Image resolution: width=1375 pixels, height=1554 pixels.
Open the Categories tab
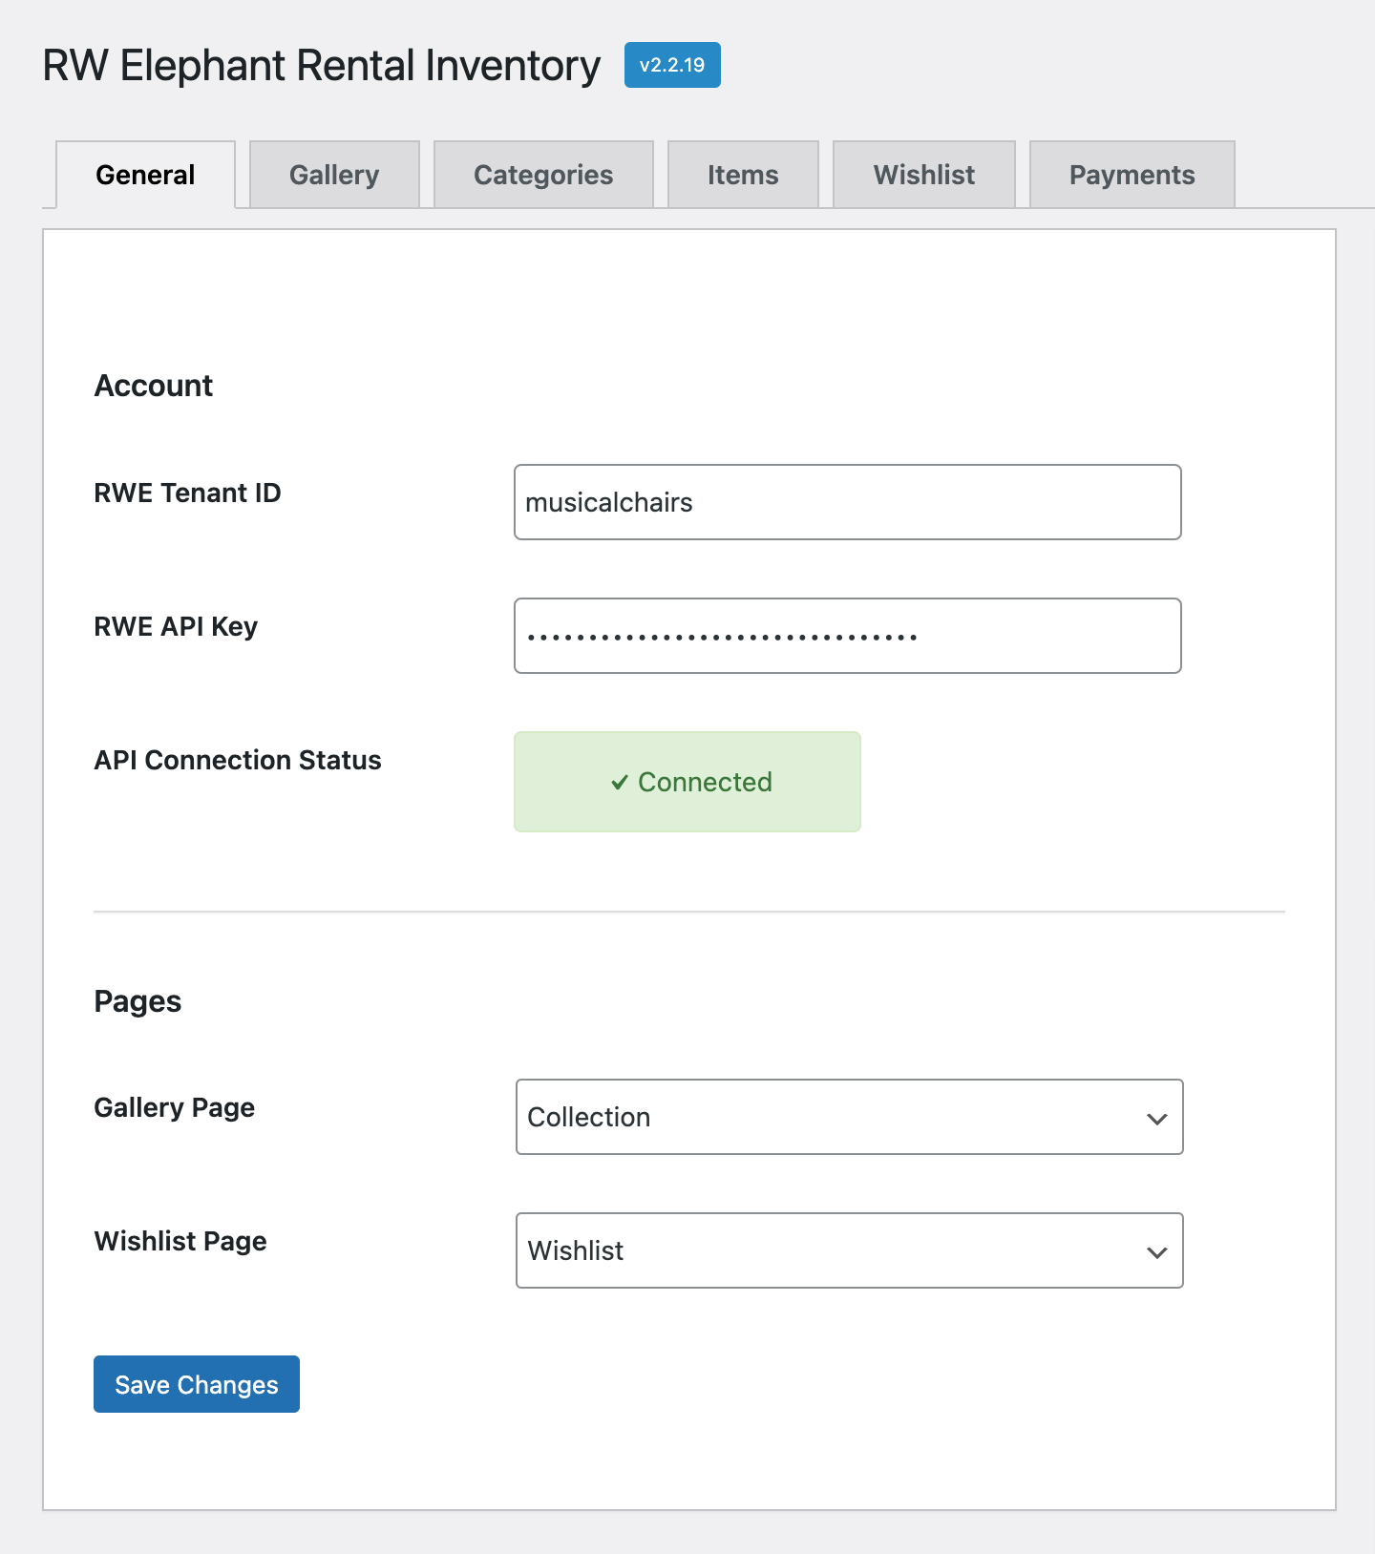pyautogui.click(x=543, y=175)
